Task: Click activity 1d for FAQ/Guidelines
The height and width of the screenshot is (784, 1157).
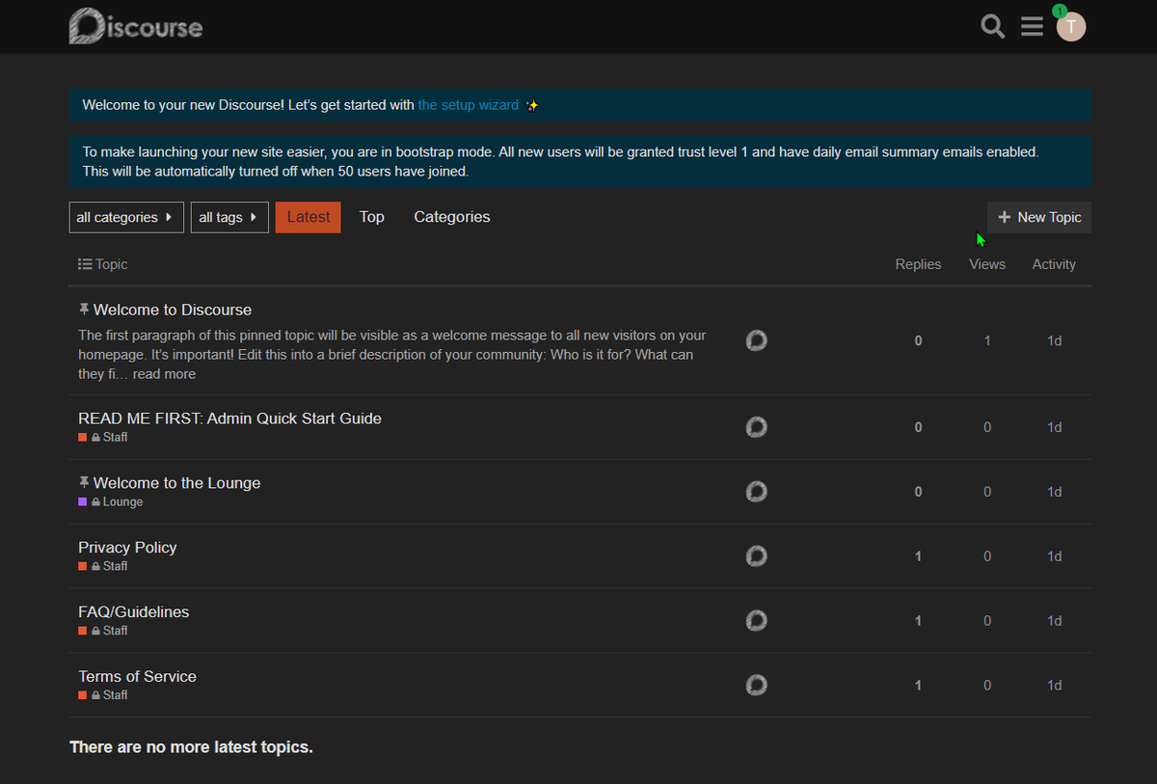Action: click(1055, 621)
